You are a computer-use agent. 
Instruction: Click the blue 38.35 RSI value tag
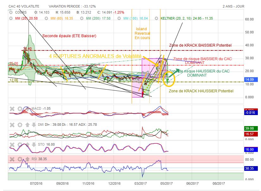pyautogui.click(x=251, y=168)
